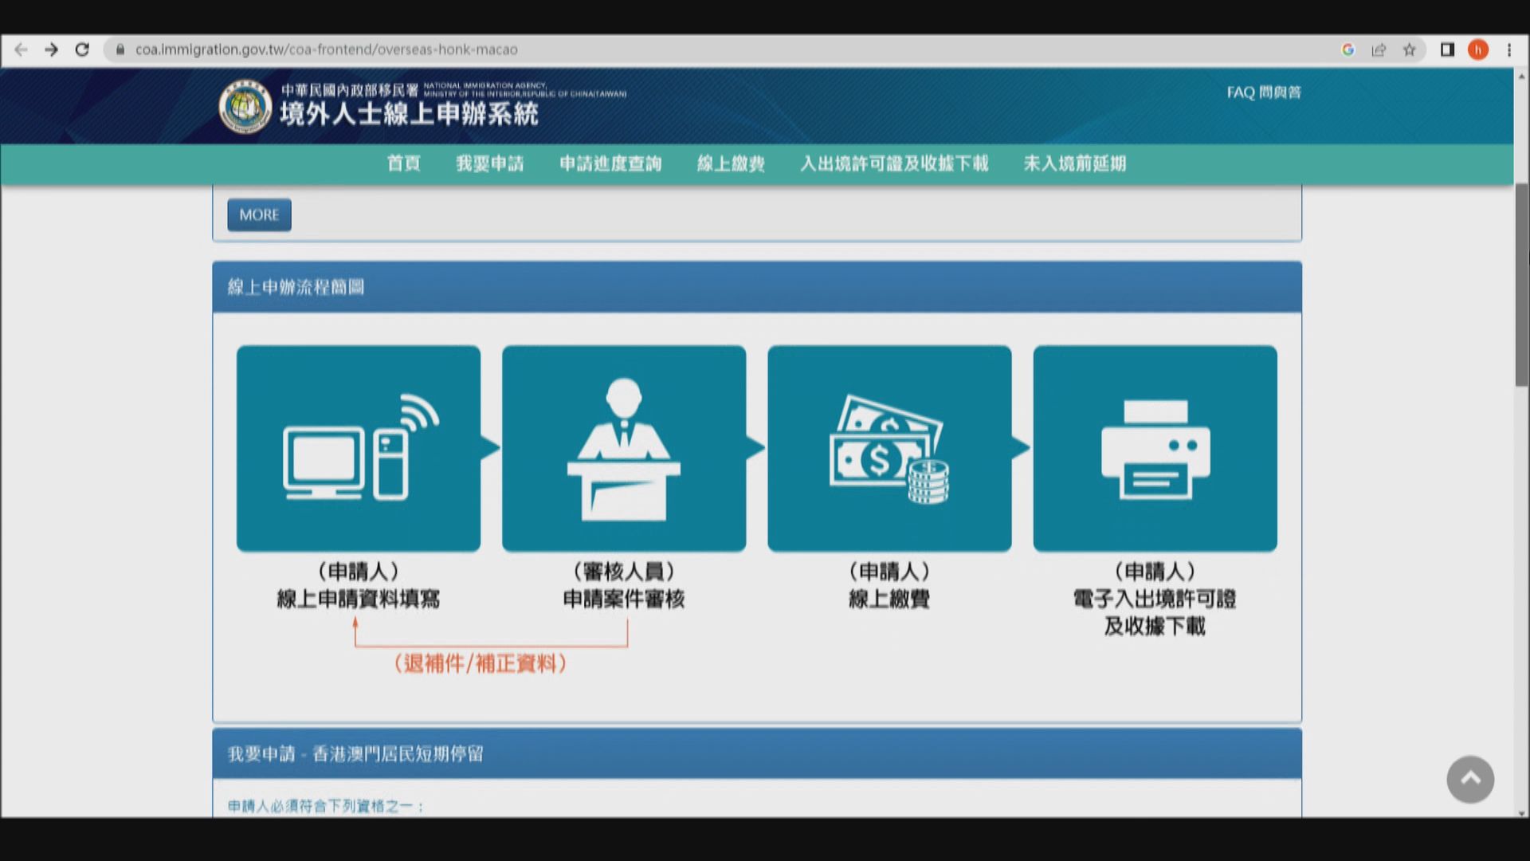1530x861 pixels.
Task: Open the browser profile icon
Action: pyautogui.click(x=1480, y=49)
